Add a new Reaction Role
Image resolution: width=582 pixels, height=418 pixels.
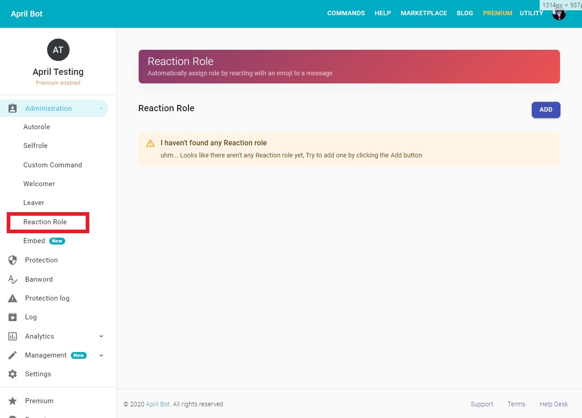click(x=546, y=110)
